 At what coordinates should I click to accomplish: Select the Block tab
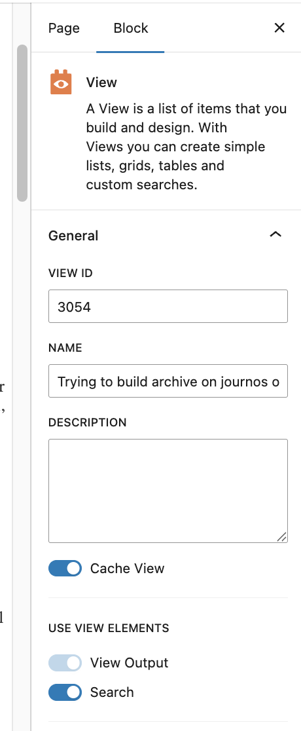130,28
